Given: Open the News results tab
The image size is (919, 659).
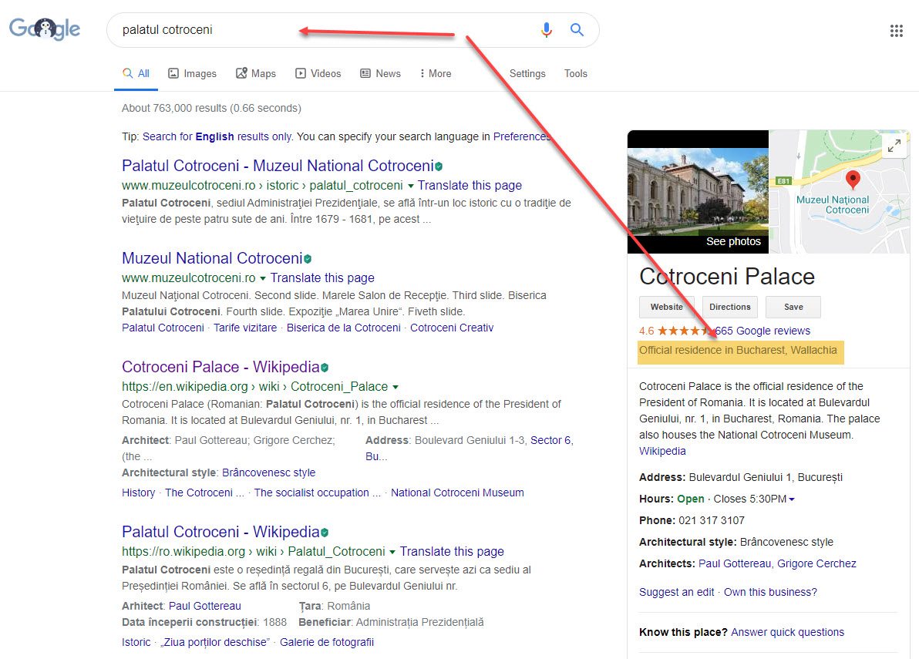Looking at the screenshot, I should [380, 74].
